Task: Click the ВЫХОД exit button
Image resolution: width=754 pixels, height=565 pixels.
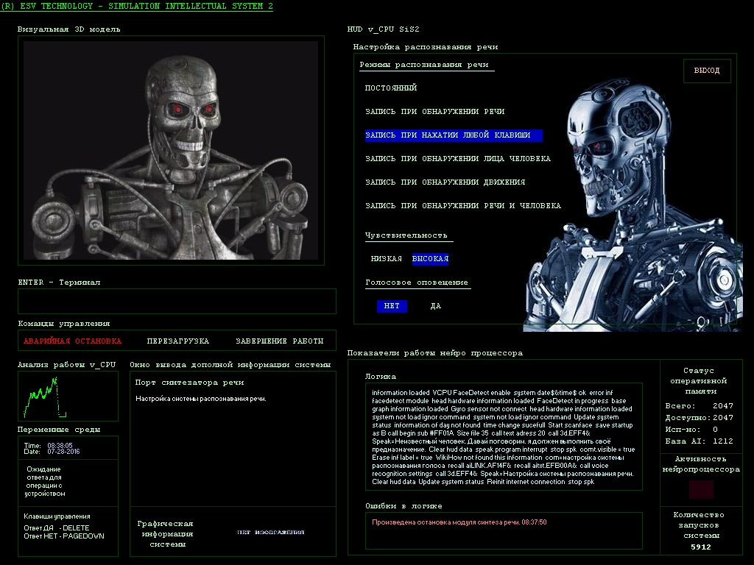Action: [707, 71]
